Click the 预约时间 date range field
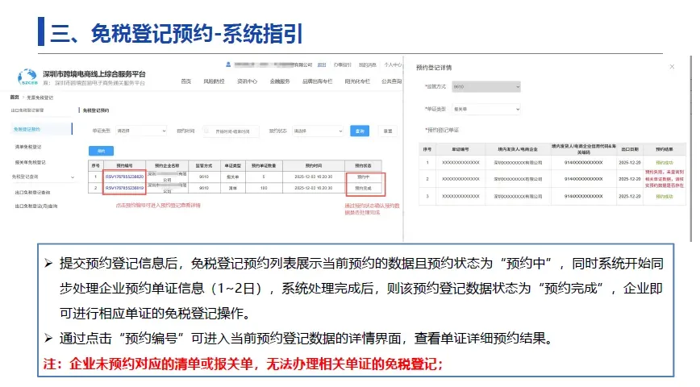The width and height of the screenshot is (700, 387). (x=231, y=131)
